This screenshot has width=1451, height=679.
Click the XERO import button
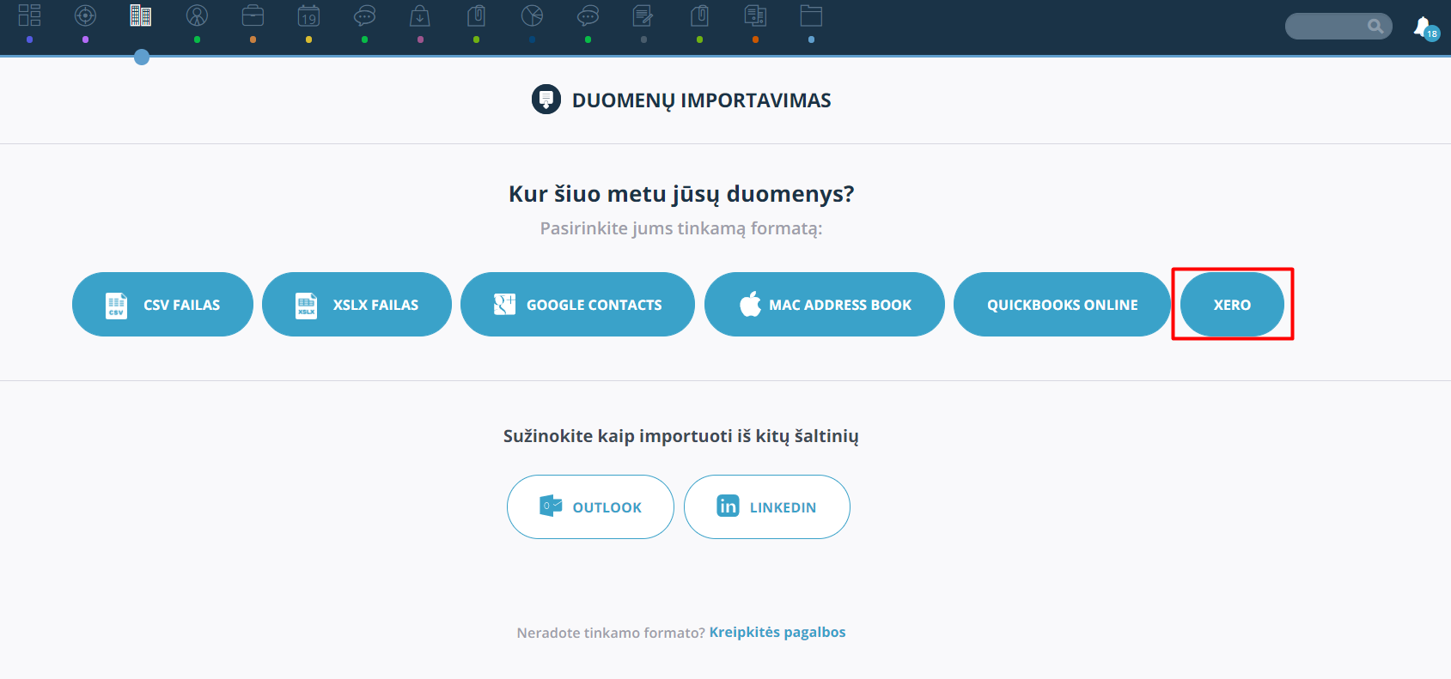pyautogui.click(x=1232, y=305)
